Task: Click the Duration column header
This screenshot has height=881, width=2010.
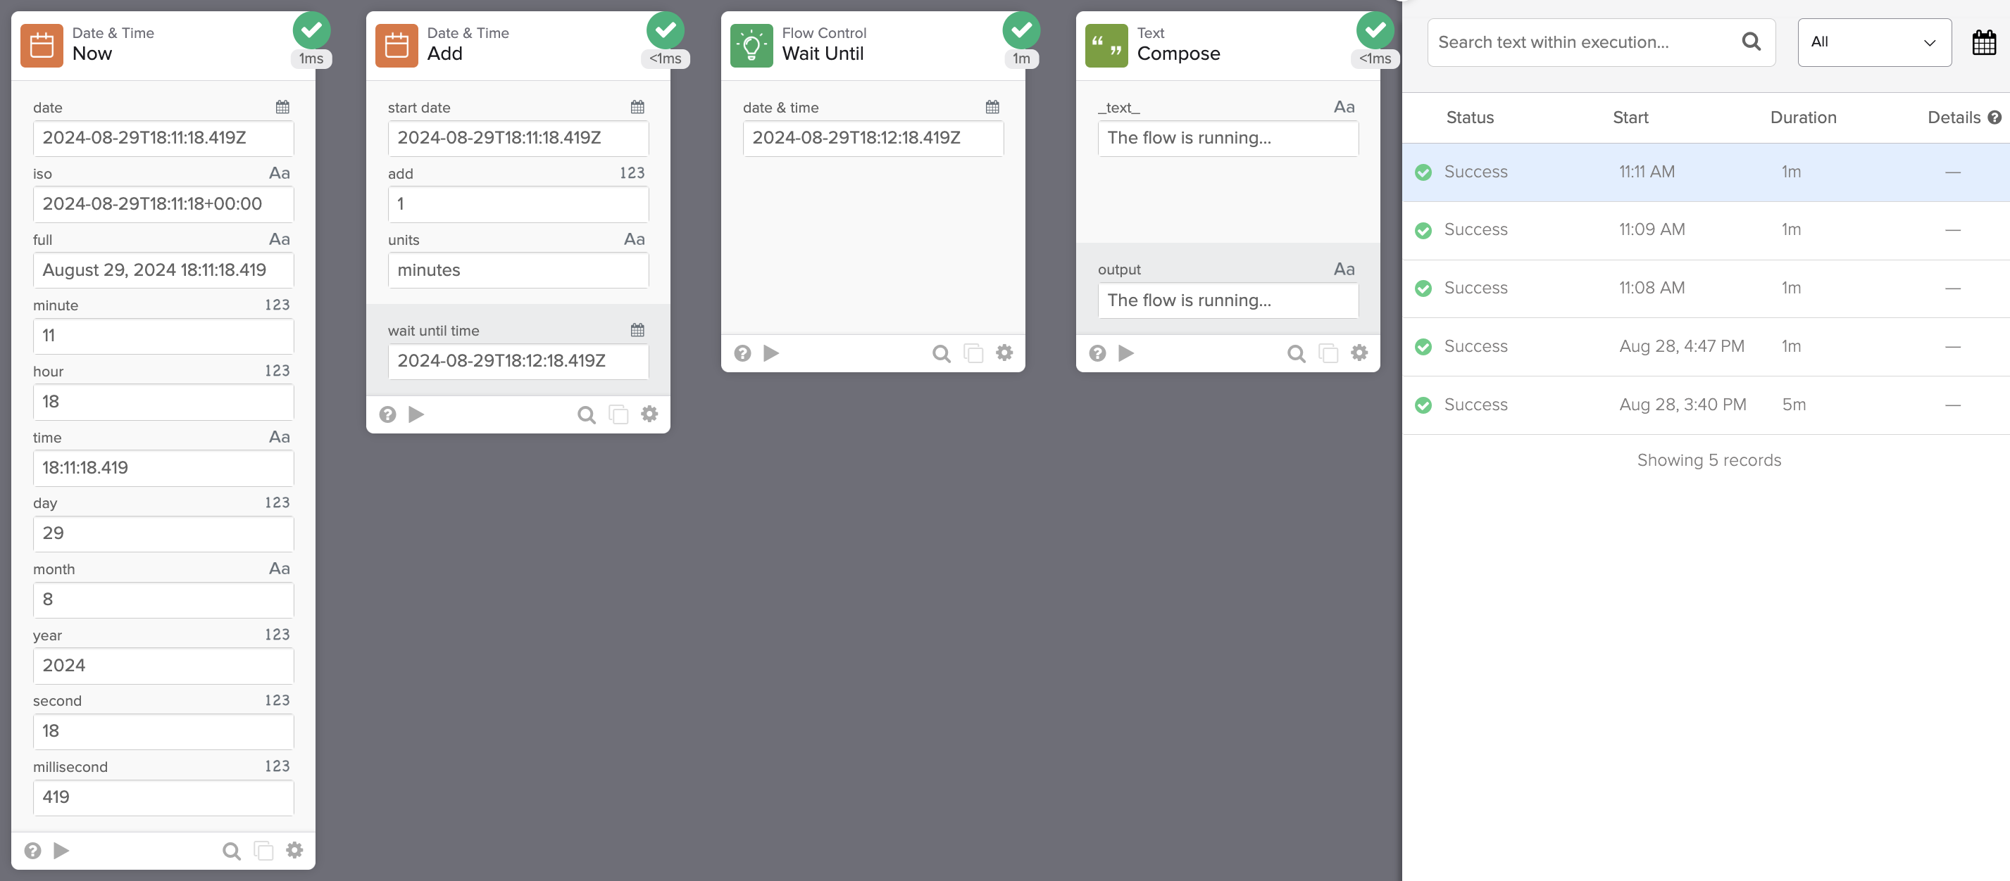Action: [1802, 118]
